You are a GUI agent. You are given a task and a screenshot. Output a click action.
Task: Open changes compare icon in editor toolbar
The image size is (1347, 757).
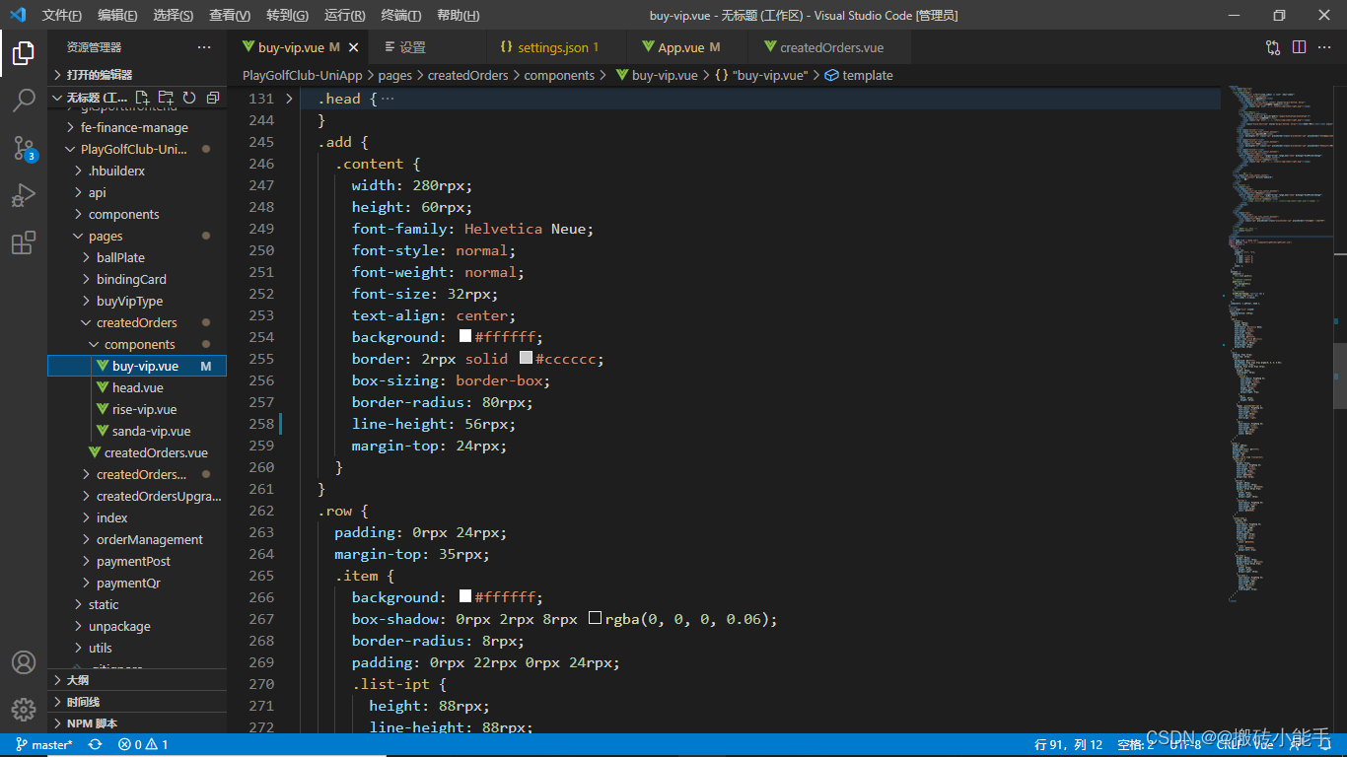tap(1273, 47)
